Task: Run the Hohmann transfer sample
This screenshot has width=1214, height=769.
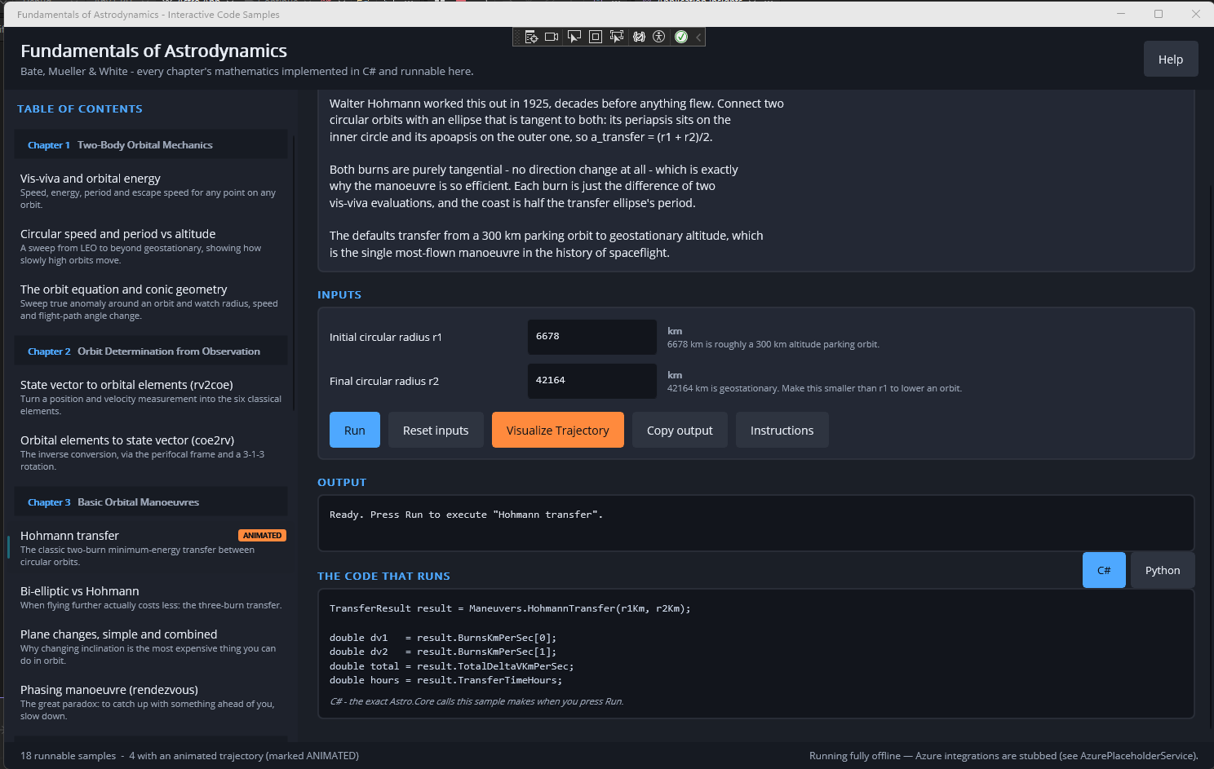Action: point(355,430)
